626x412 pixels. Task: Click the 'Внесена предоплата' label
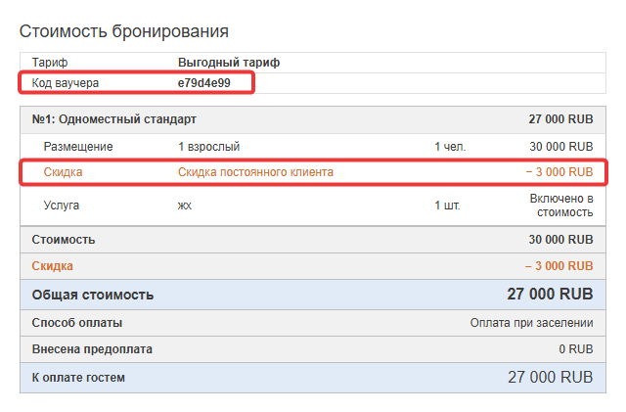(x=92, y=348)
